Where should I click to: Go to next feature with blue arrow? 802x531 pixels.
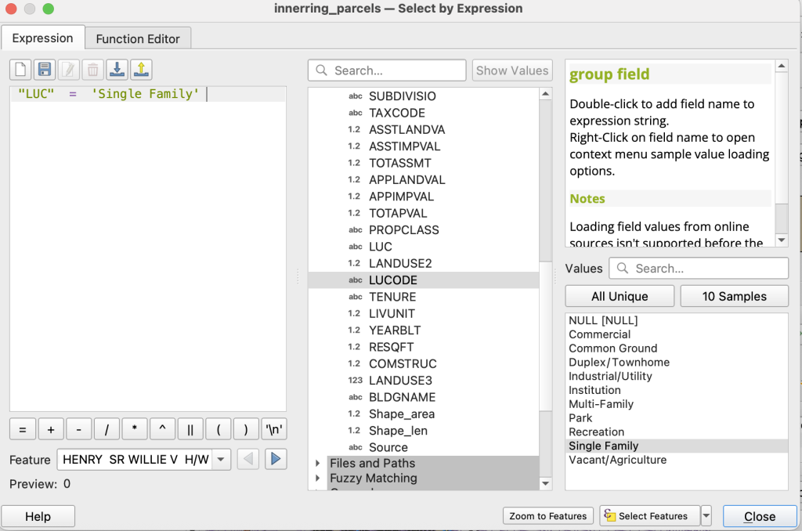click(275, 460)
